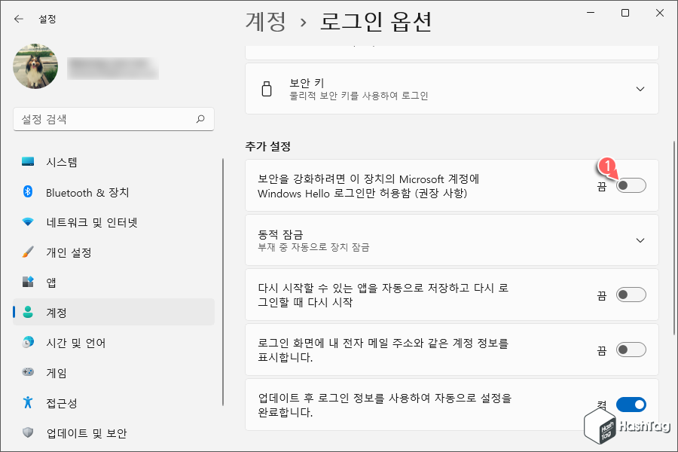The height and width of the screenshot is (452, 678).
Task: Turn on restartable apps auto-save toggle
Action: [x=631, y=295]
